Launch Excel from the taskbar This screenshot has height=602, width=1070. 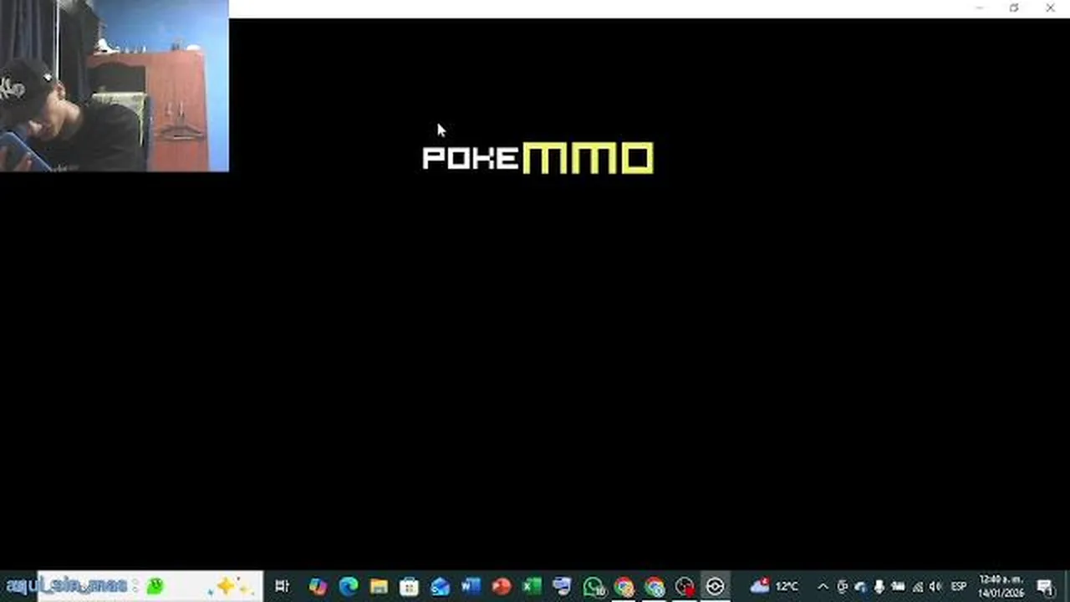click(531, 586)
